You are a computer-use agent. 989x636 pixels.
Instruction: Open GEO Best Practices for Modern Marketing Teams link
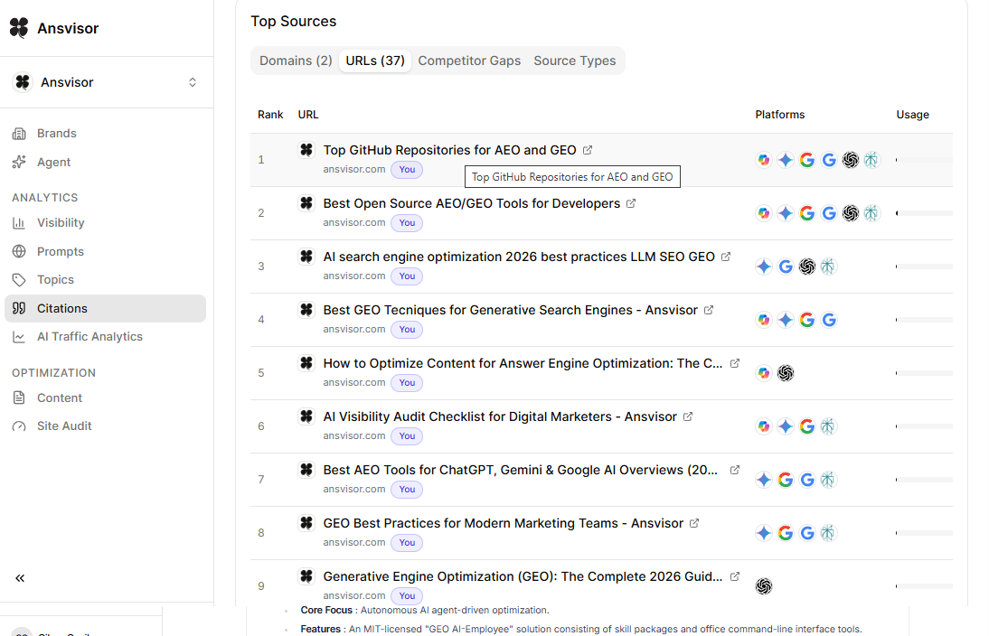pyautogui.click(x=504, y=523)
